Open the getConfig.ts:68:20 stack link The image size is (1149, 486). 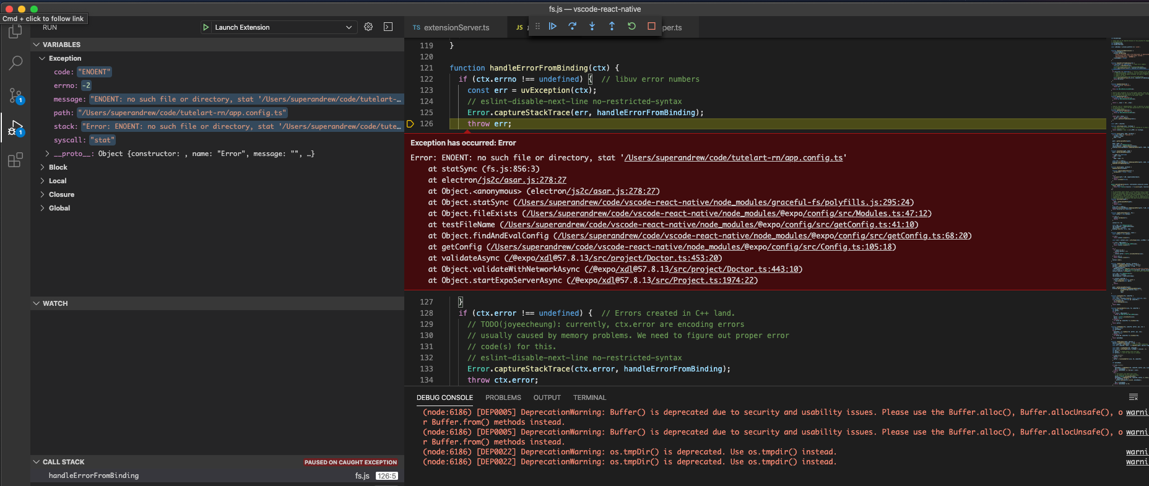pyautogui.click(x=763, y=236)
